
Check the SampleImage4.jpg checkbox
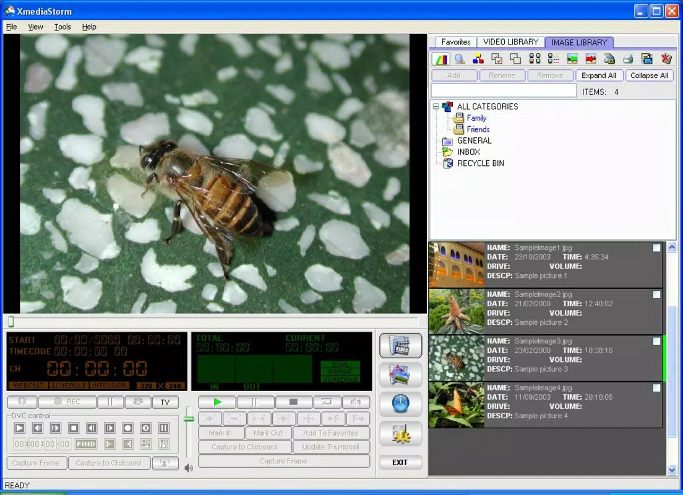click(656, 388)
